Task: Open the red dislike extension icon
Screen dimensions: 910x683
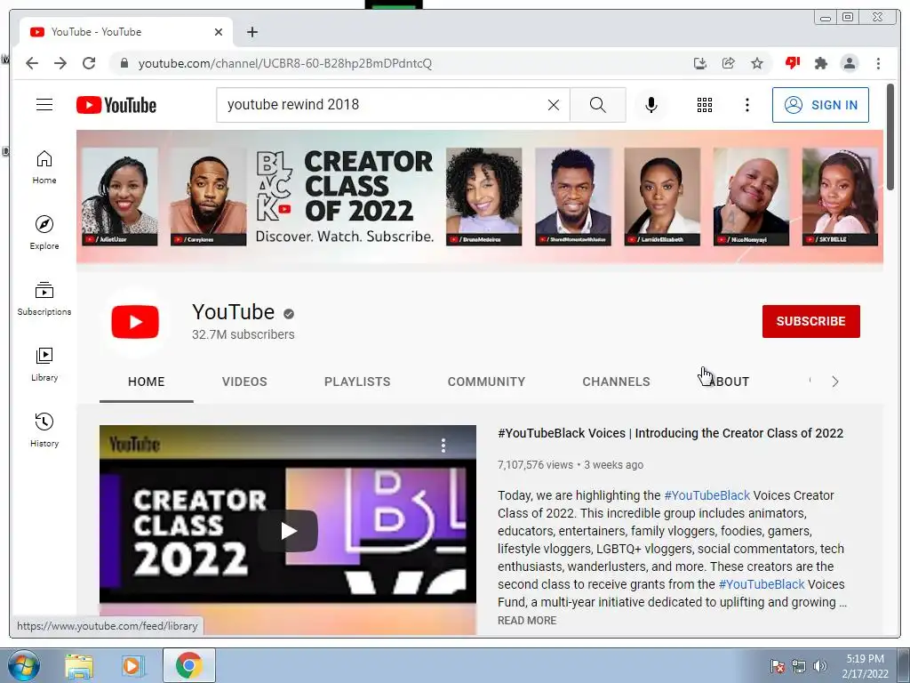Action: pos(792,63)
